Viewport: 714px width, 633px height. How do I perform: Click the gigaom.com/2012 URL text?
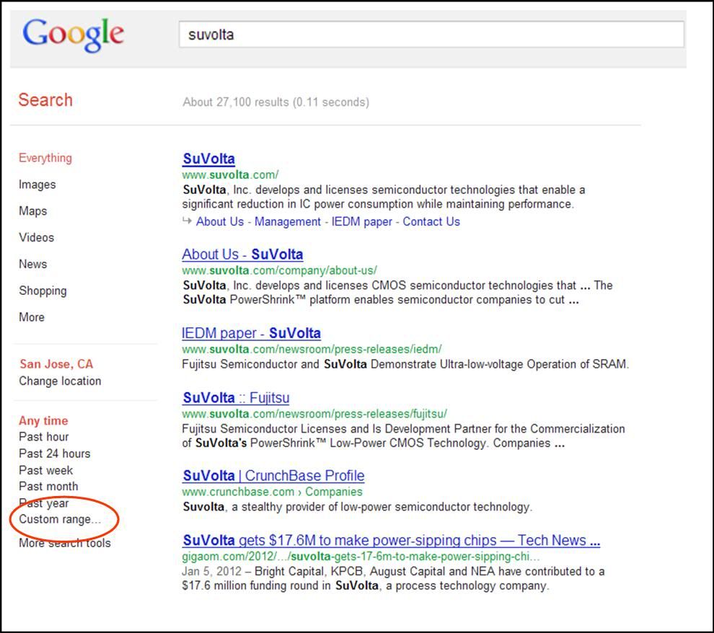click(x=361, y=557)
